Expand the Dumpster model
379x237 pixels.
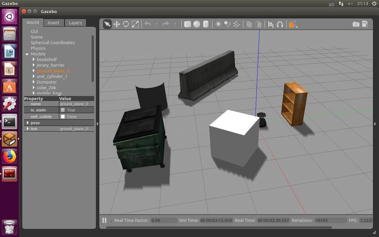click(34, 82)
